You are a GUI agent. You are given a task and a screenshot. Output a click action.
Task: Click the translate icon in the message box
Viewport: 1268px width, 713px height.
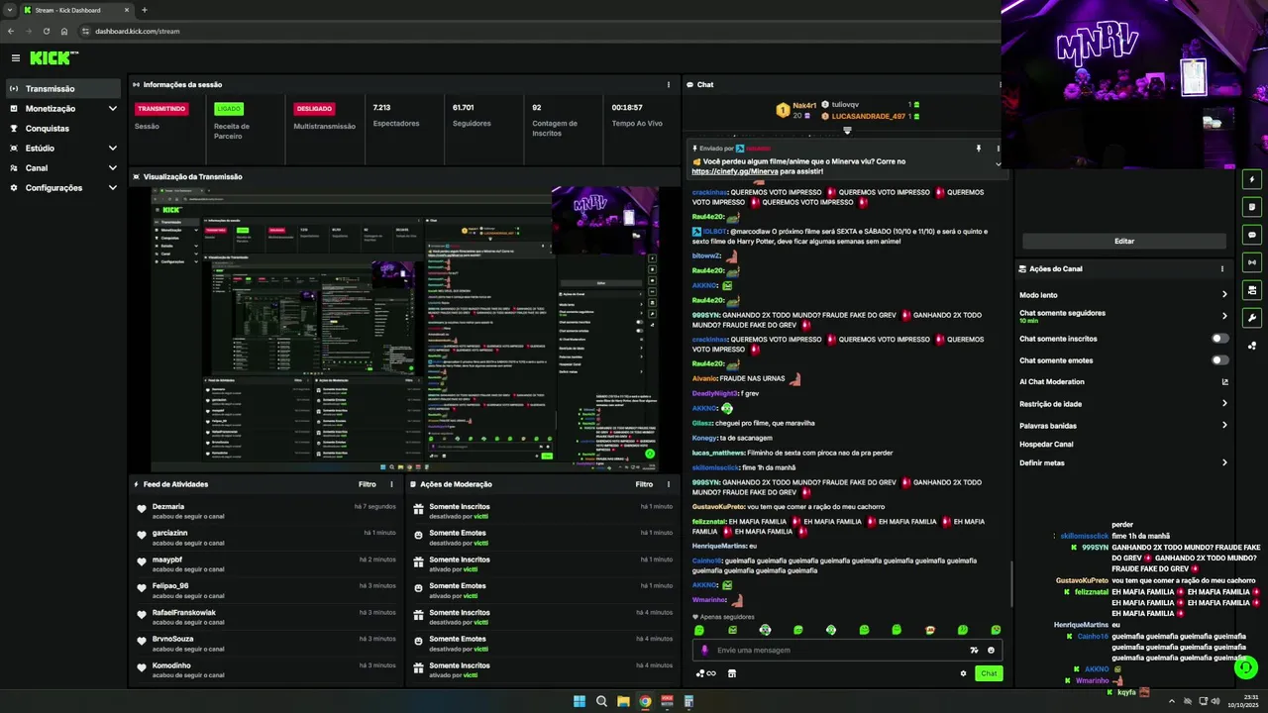[975, 651]
